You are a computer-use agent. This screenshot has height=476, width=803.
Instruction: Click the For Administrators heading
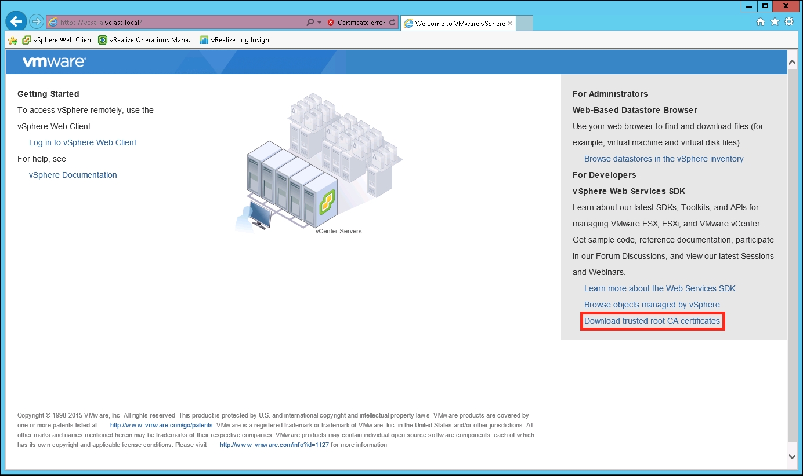click(610, 94)
